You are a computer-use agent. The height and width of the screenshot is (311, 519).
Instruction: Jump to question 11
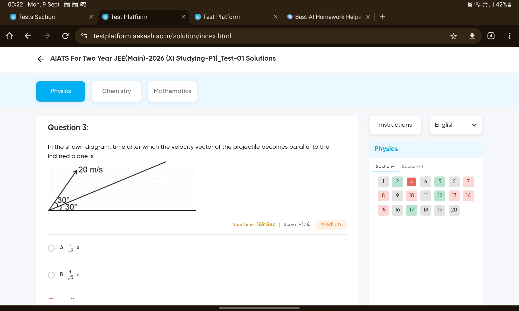[426, 196]
